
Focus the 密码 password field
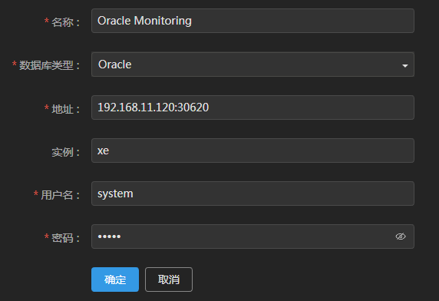[253, 237]
